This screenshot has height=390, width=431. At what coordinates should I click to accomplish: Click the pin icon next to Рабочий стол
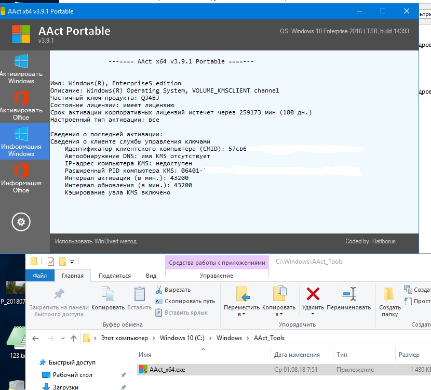click(x=124, y=375)
